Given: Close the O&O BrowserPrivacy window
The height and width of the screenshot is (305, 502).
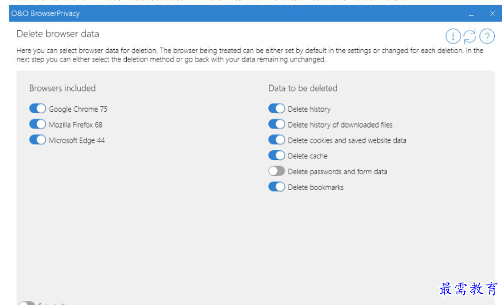Looking at the screenshot, I should [x=492, y=14].
